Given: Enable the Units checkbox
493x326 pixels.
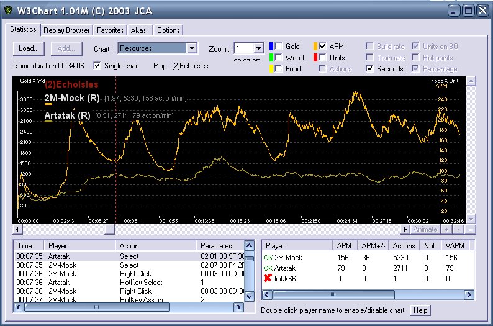Looking at the screenshot, I should (322, 58).
